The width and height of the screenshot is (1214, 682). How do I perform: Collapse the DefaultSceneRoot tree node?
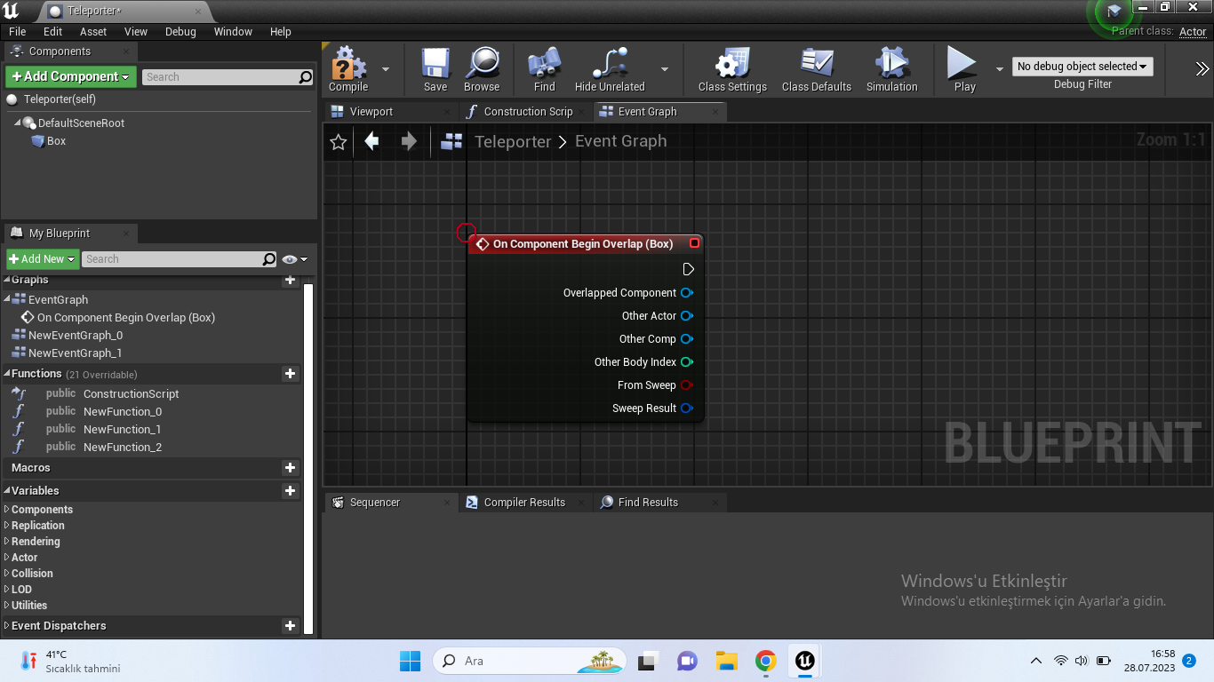point(17,123)
